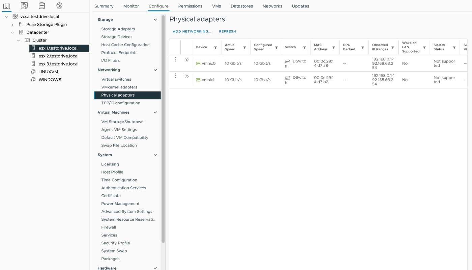Expand row details for vmnic1

(x=187, y=76)
